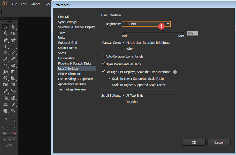Click the OK button

point(194,142)
